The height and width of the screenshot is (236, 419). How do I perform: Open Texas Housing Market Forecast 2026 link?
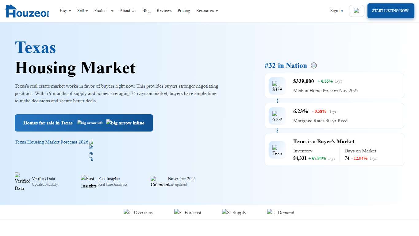point(52,142)
